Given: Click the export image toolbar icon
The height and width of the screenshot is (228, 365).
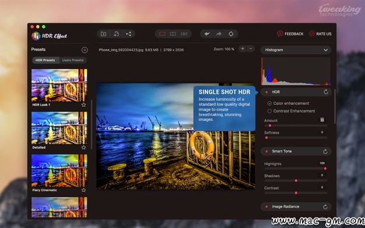Looking at the screenshot, I should point(116,34).
